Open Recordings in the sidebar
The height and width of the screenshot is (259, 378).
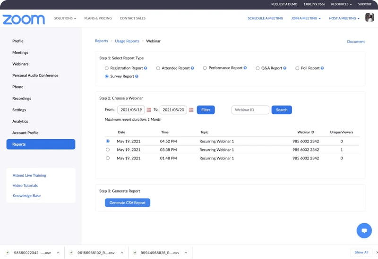[22, 98]
